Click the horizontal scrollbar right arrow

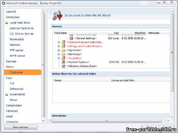(x=168, y=121)
